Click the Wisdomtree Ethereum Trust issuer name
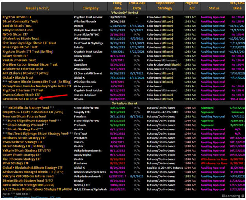Screen dimensions: 246x200 [23, 69]
